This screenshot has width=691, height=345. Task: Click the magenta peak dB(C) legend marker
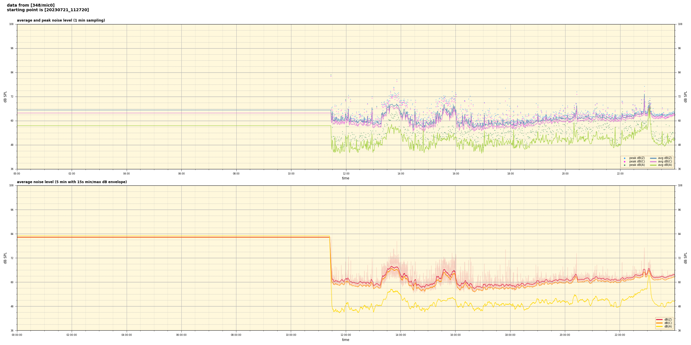pyautogui.click(x=624, y=162)
